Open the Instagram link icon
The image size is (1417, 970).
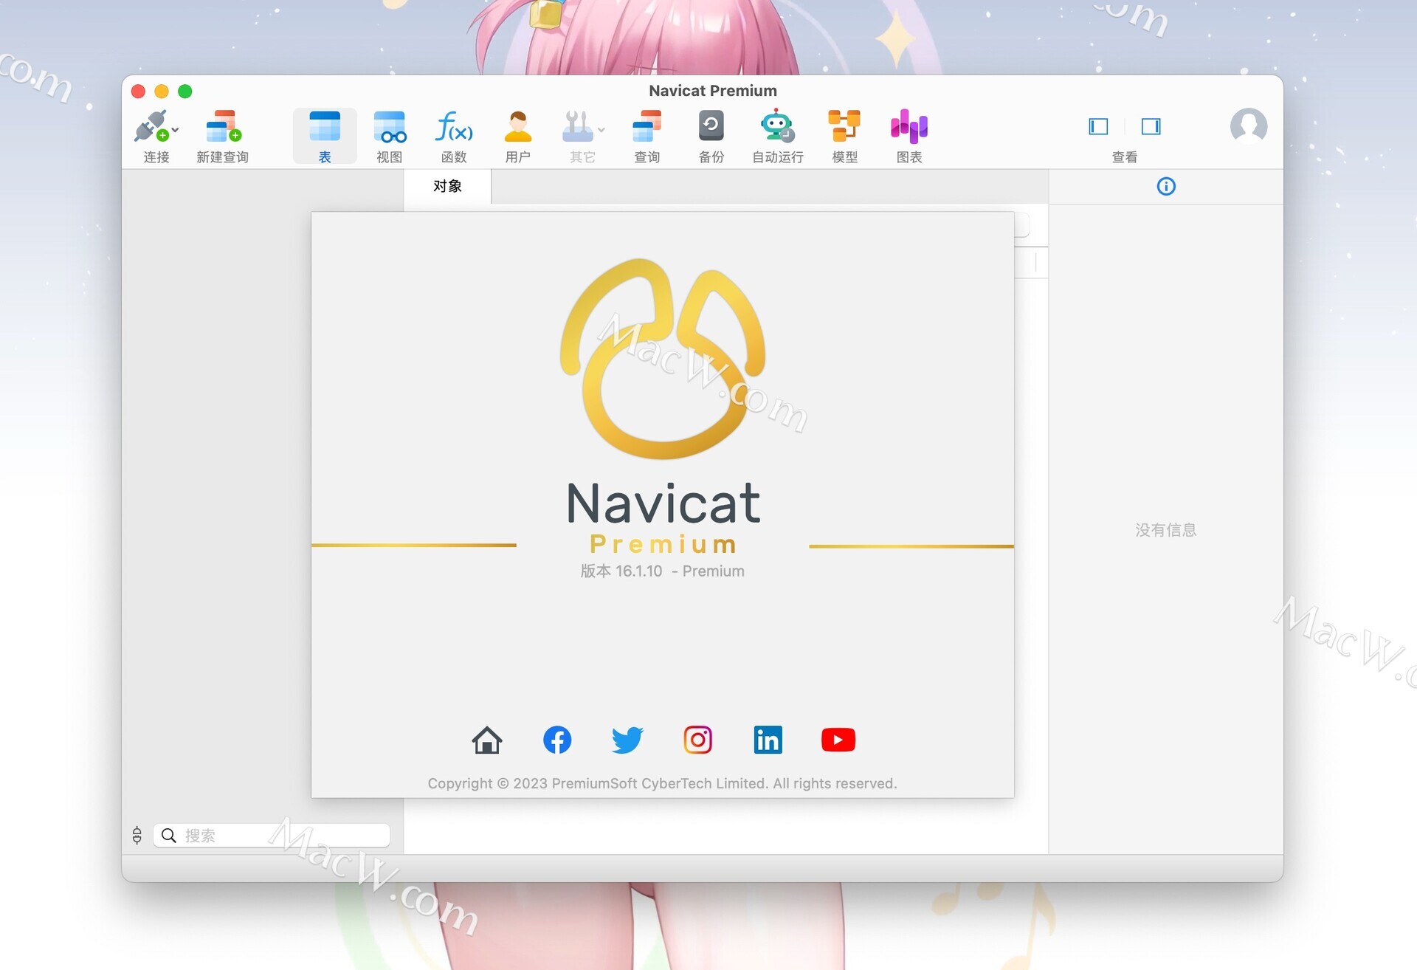(697, 740)
